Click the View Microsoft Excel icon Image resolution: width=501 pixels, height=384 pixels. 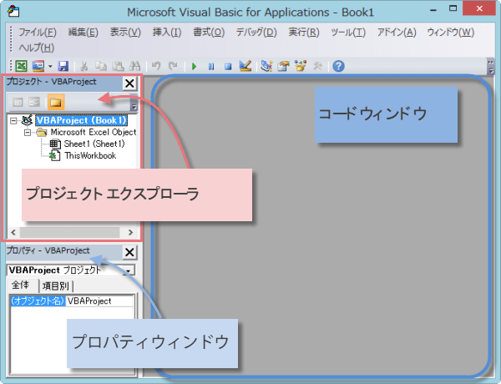pyautogui.click(x=22, y=66)
